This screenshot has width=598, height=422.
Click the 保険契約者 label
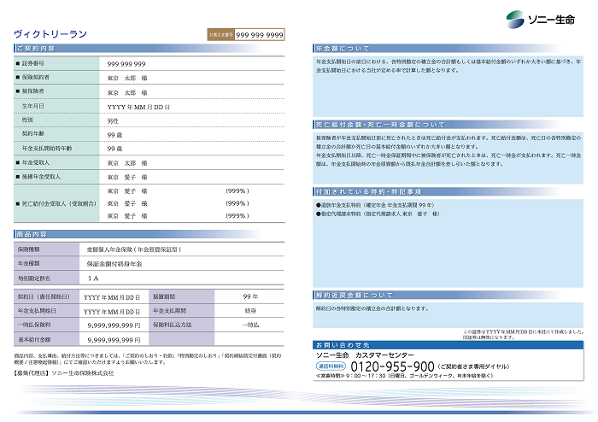(36, 77)
